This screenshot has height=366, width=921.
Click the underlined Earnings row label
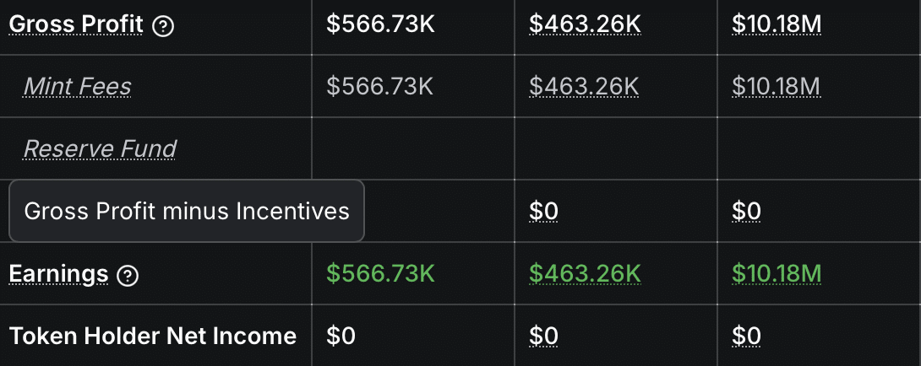click(x=58, y=274)
